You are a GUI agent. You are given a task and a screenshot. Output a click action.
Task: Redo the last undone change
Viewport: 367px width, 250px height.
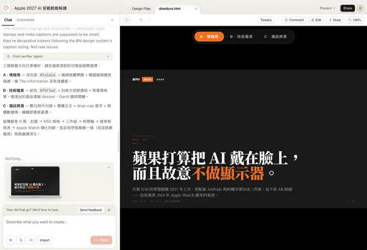tap(149, 20)
